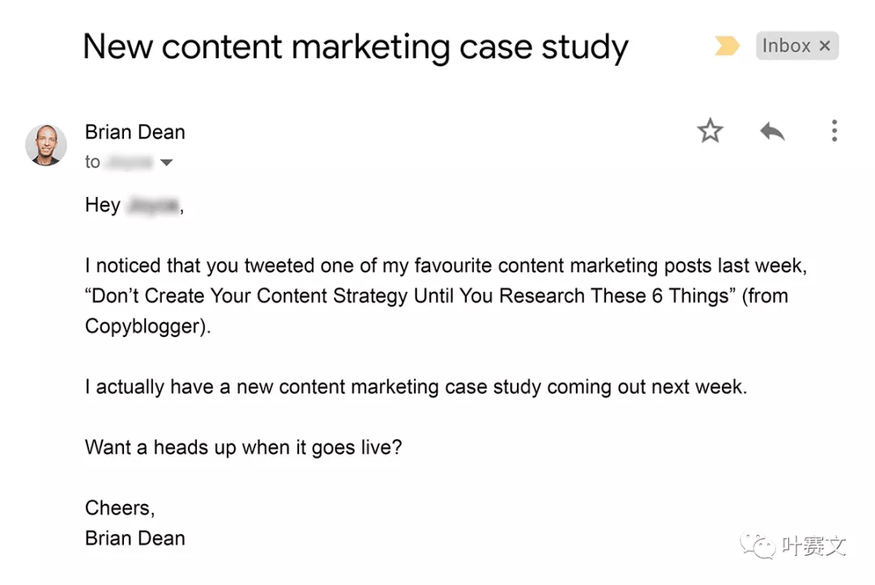Viewport: 875px width, 585px height.
Task: Click the 'Cheers,' sign-off line
Action: click(x=120, y=508)
